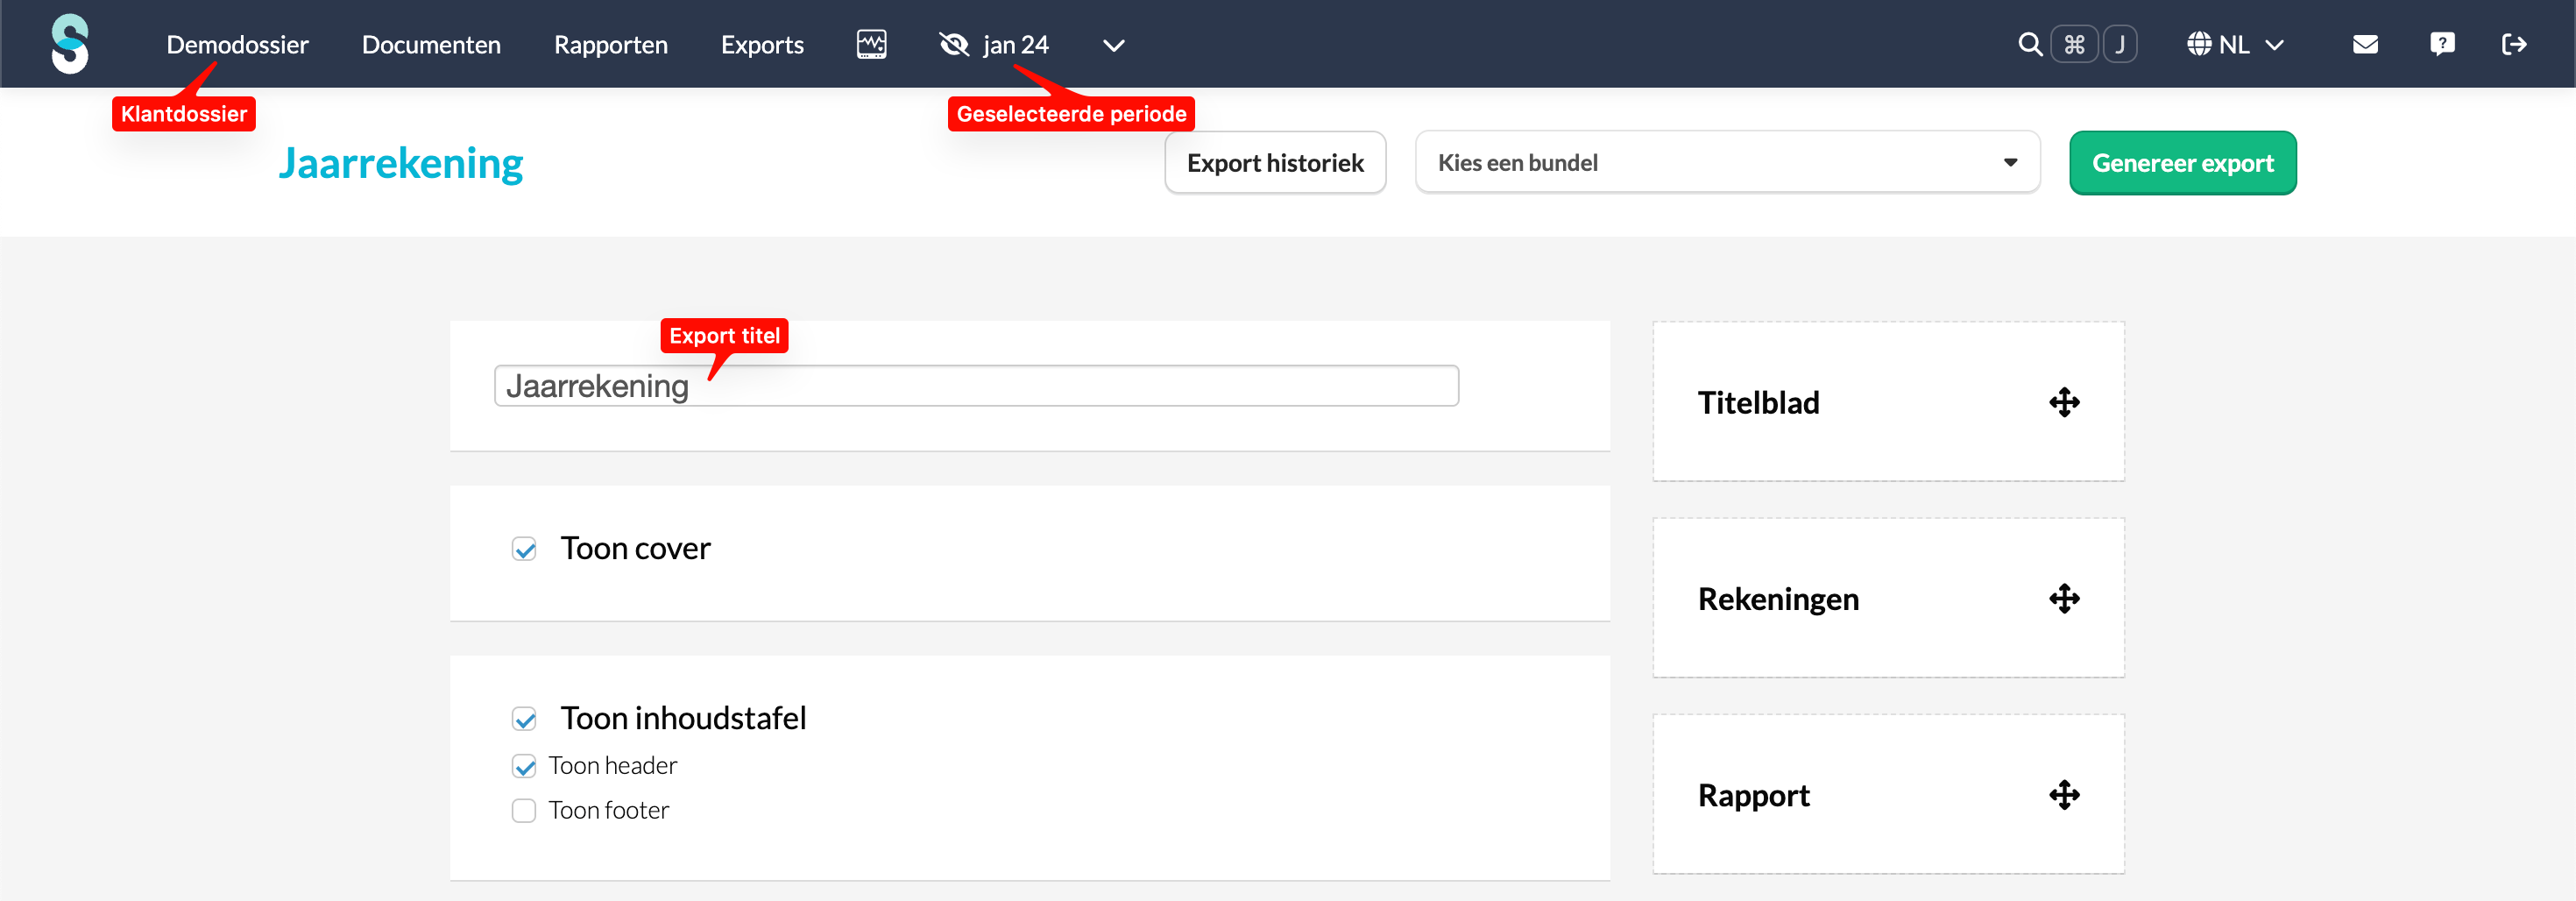
Task: Click the move handle on Rapport block
Action: click(x=2064, y=794)
